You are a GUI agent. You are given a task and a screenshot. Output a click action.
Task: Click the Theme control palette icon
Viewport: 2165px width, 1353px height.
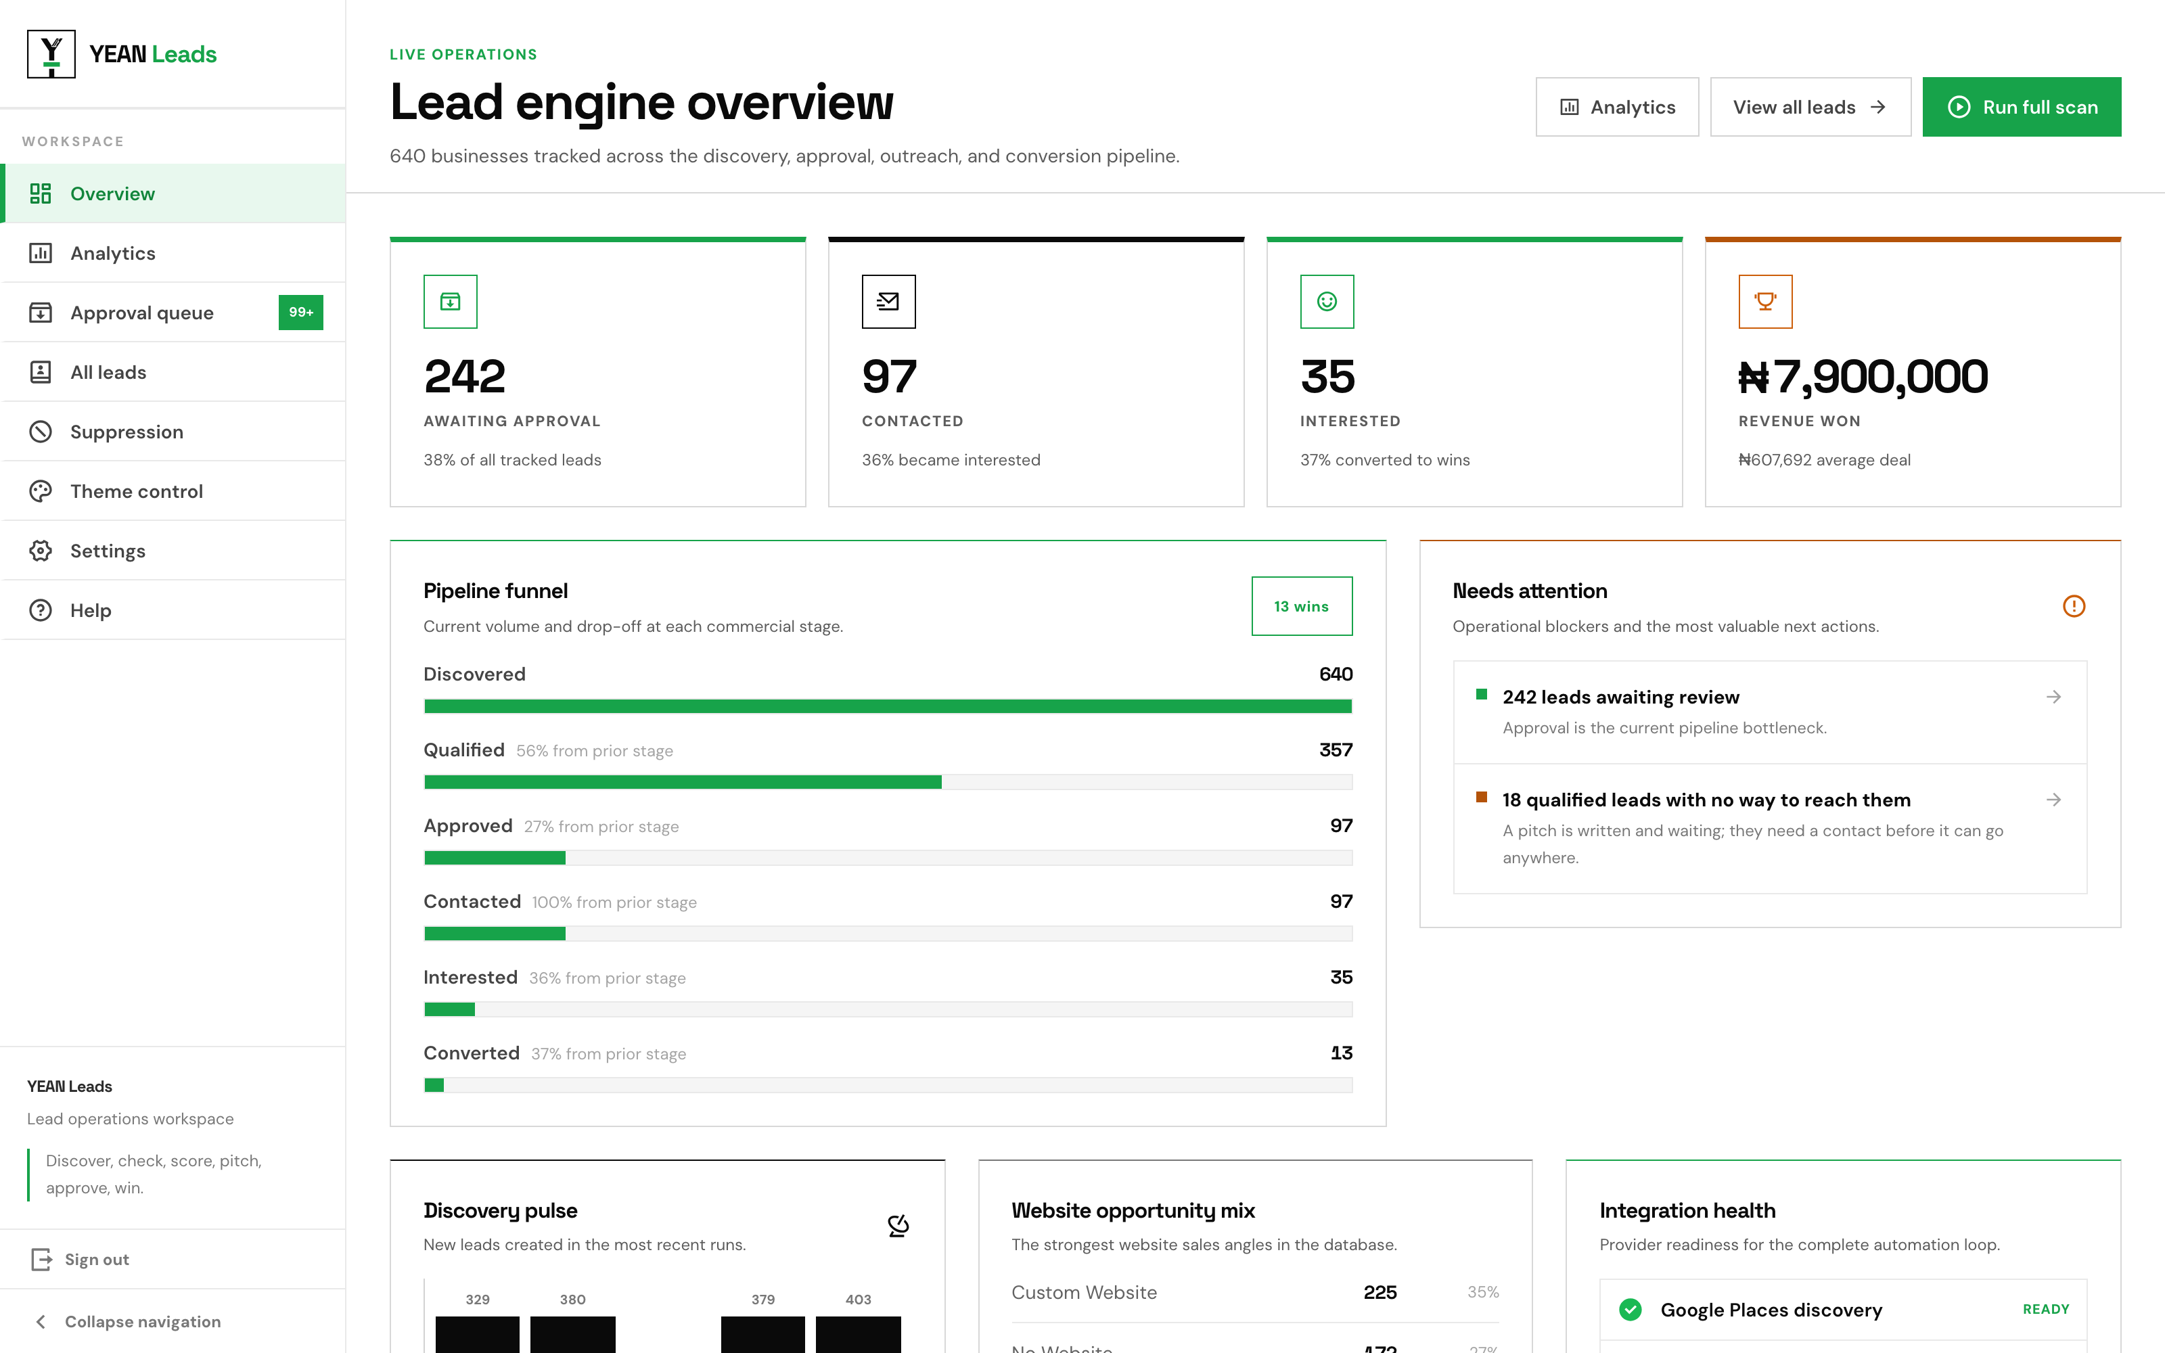click(41, 491)
